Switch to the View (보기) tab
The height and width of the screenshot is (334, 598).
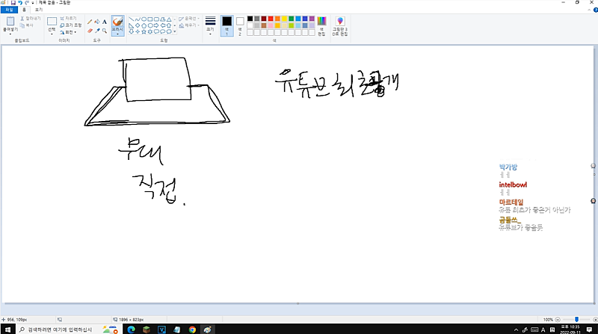38,10
